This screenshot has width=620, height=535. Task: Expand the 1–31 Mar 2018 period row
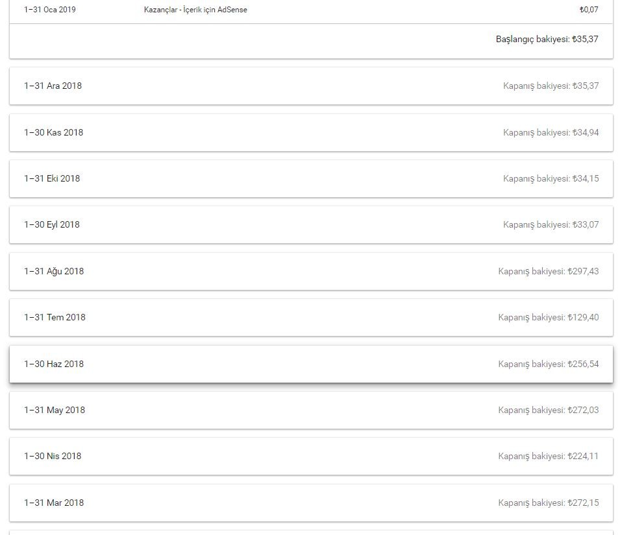pyautogui.click(x=311, y=503)
